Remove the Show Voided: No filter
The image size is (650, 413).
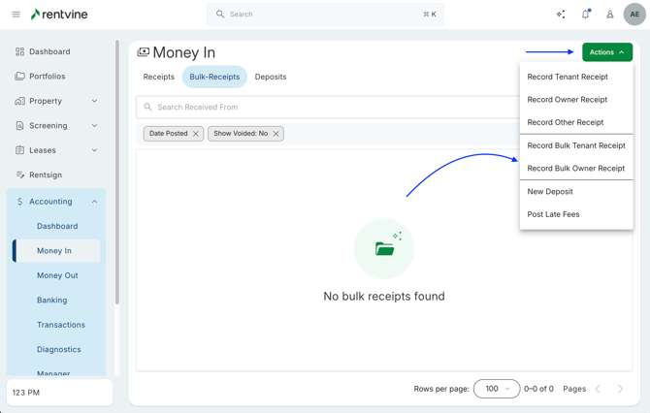tap(276, 134)
